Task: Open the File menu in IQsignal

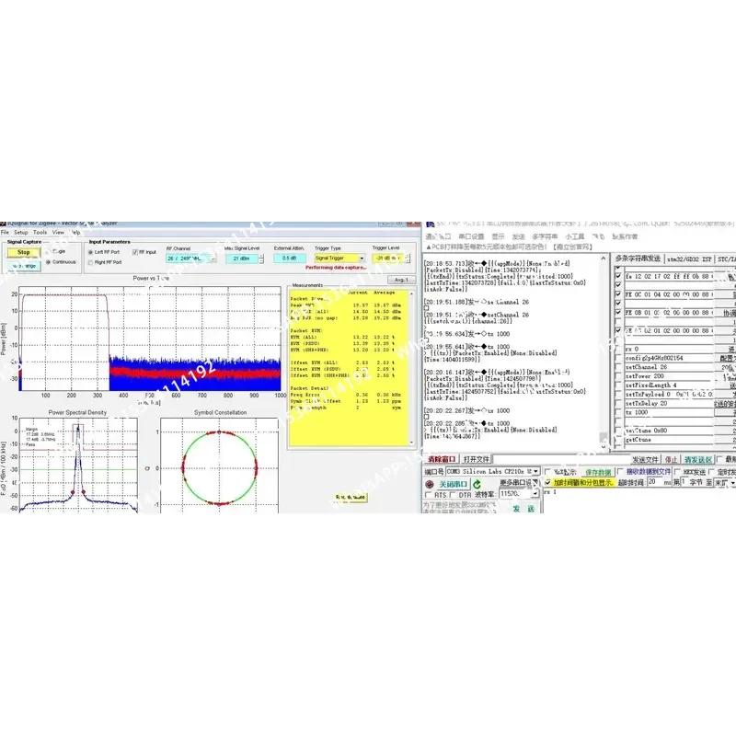Action: point(5,233)
